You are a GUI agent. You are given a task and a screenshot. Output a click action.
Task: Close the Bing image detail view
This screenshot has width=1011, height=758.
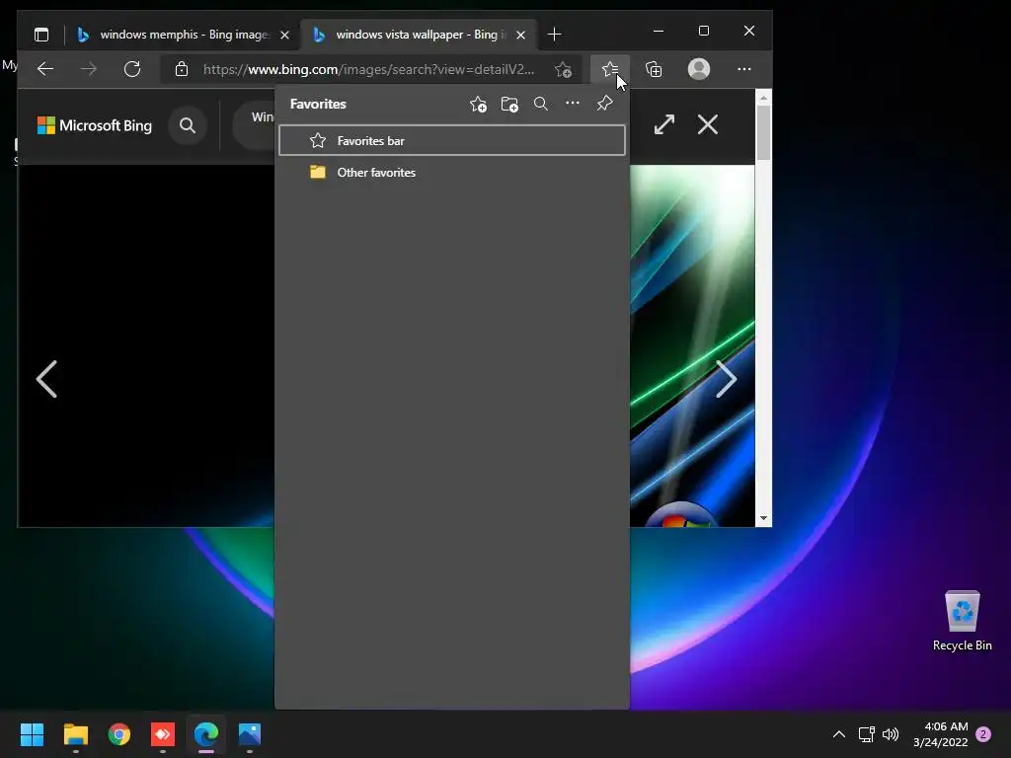(708, 124)
